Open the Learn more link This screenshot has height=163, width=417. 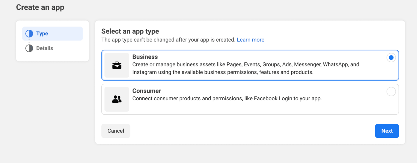coord(250,40)
